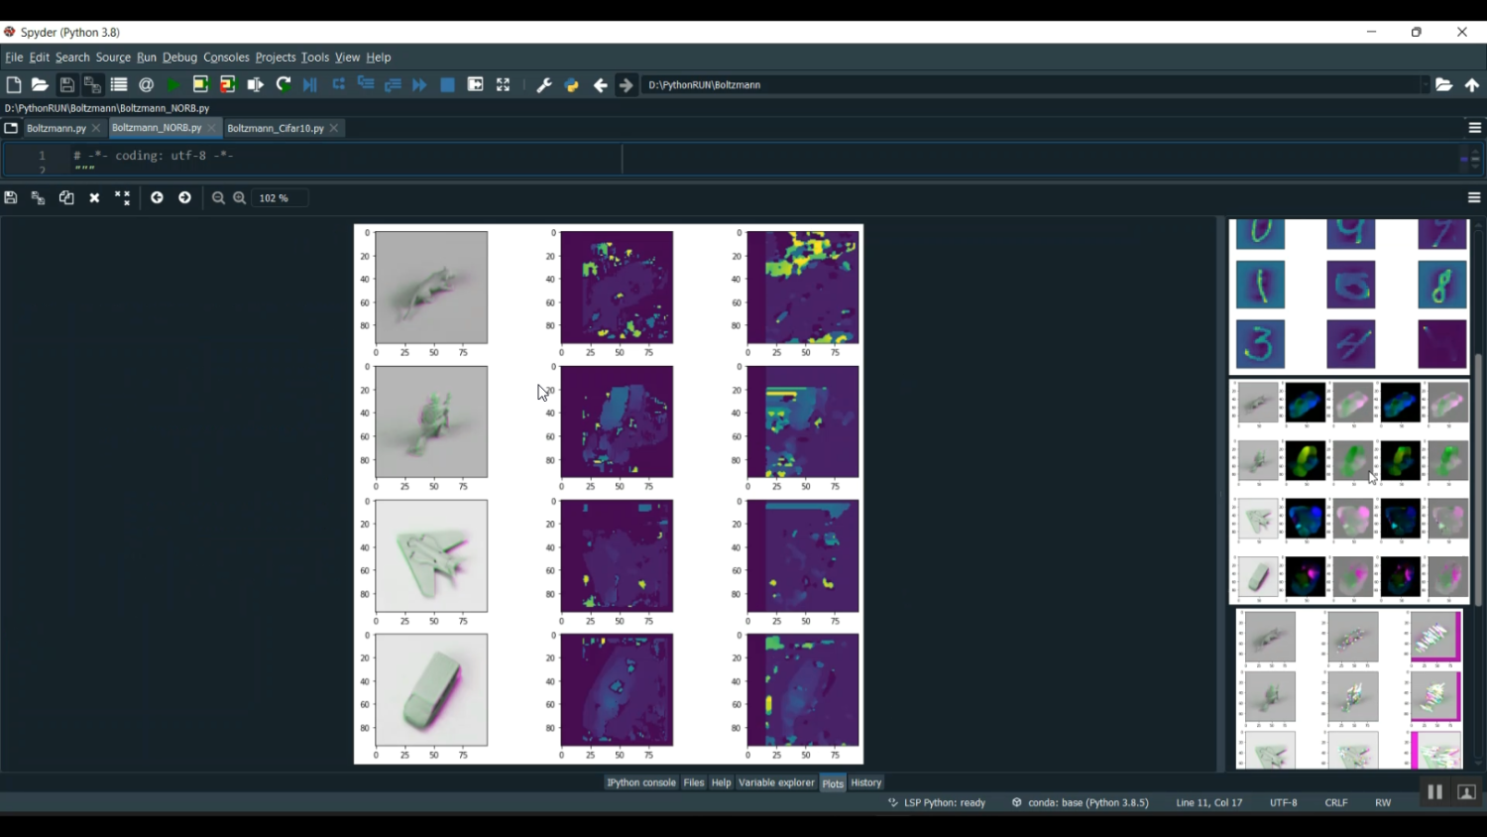The height and width of the screenshot is (837, 1487).
Task: Select the blue digit 3 thumbnail
Action: pyautogui.click(x=1260, y=344)
